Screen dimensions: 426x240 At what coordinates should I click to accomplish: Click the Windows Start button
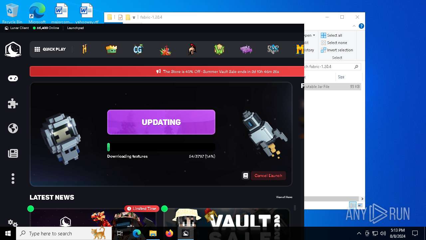pyautogui.click(x=8, y=233)
